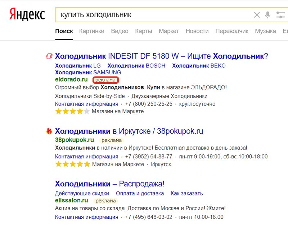Click the text Холодильники Side-by-Side

(90, 96)
